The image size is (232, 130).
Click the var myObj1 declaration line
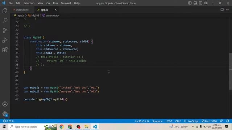coord(61,88)
